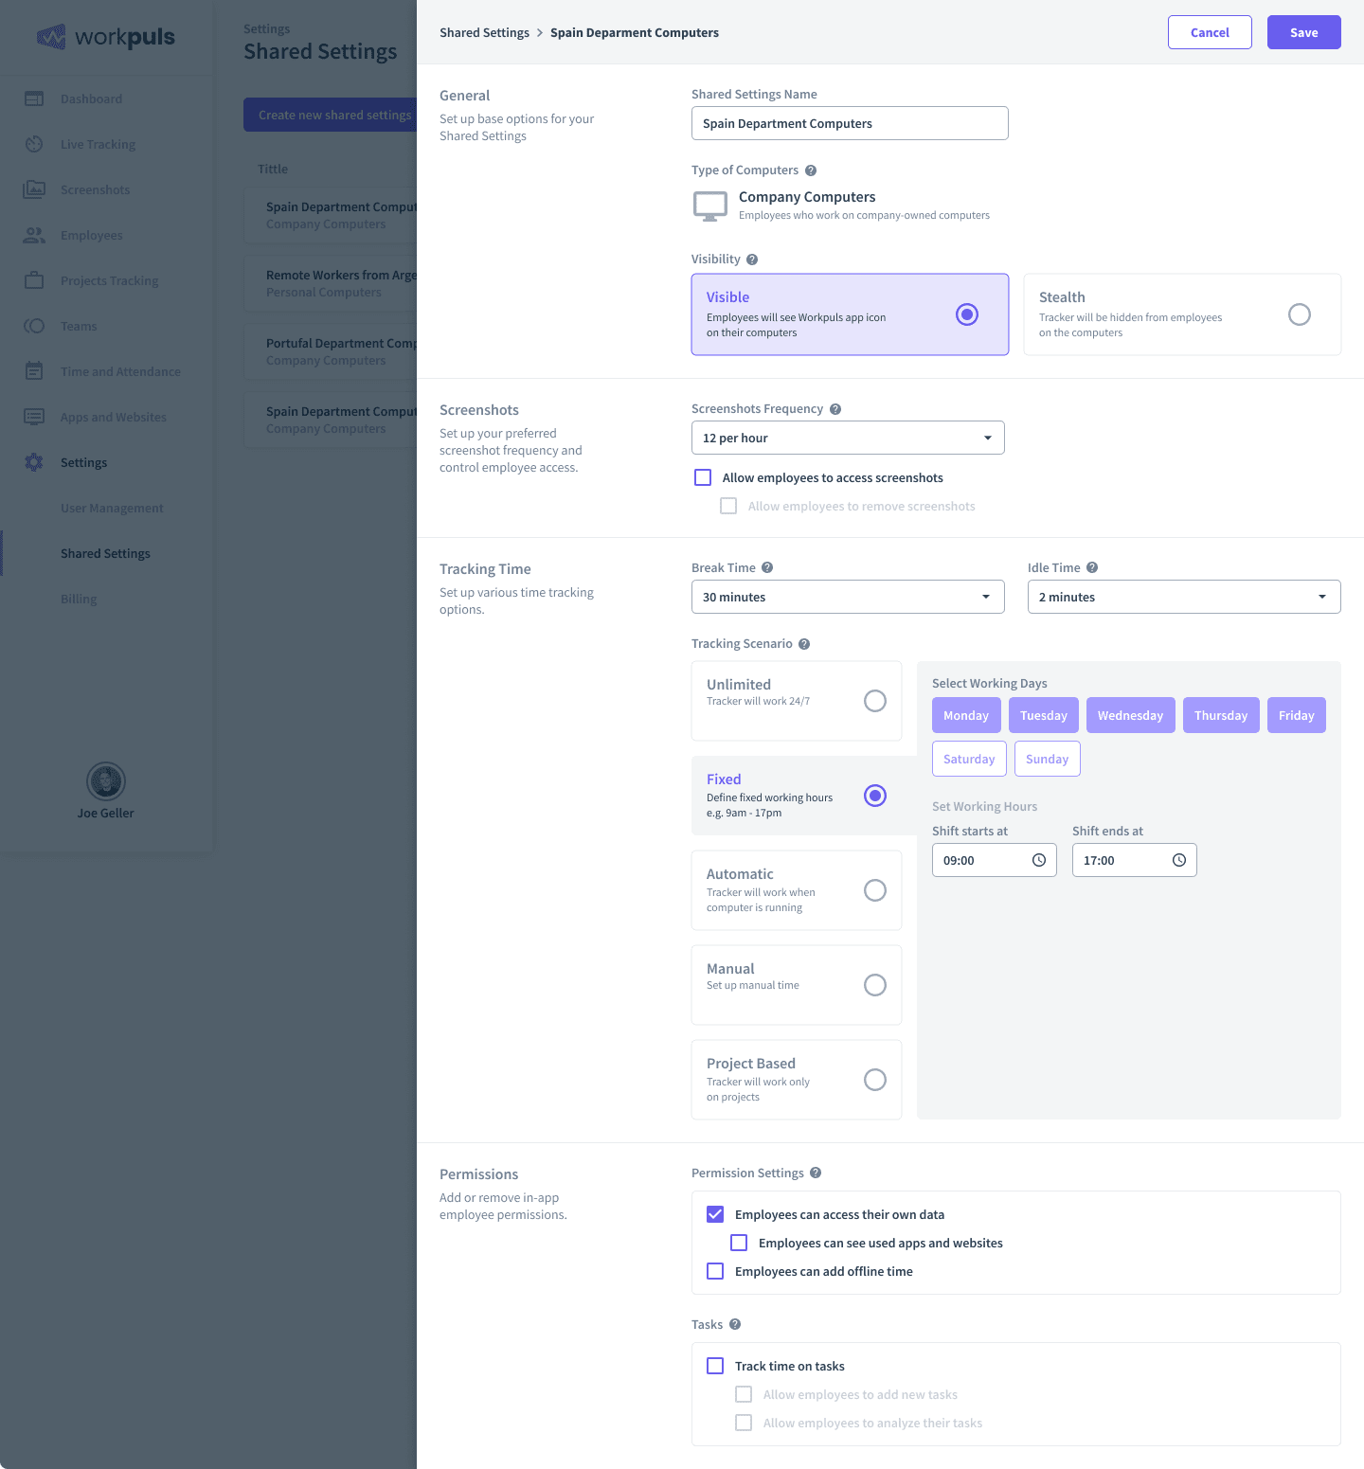1364x1469 pixels.
Task: Expand the Break Time dropdown
Action: [847, 597]
